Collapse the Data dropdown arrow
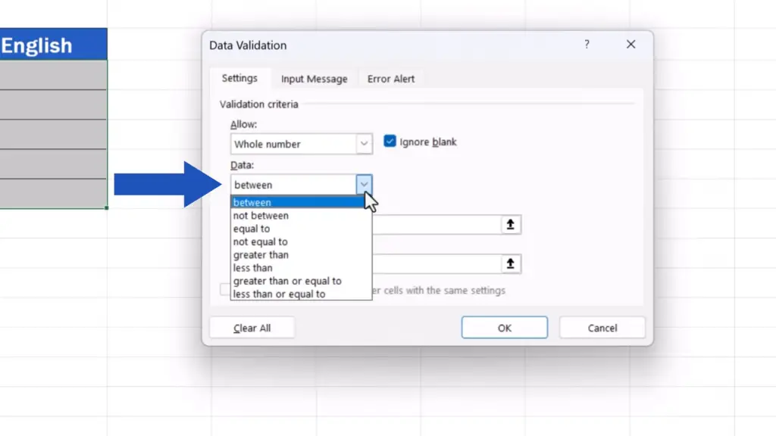 coord(365,185)
